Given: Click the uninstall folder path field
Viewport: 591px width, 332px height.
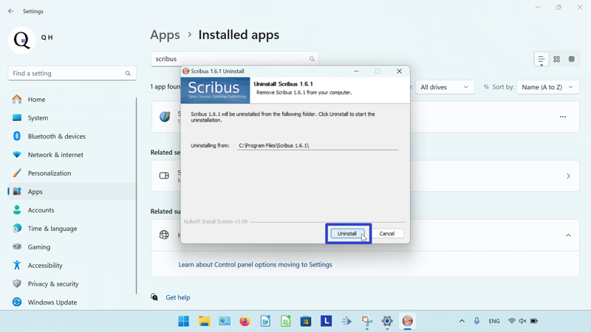Looking at the screenshot, I should pyautogui.click(x=318, y=145).
